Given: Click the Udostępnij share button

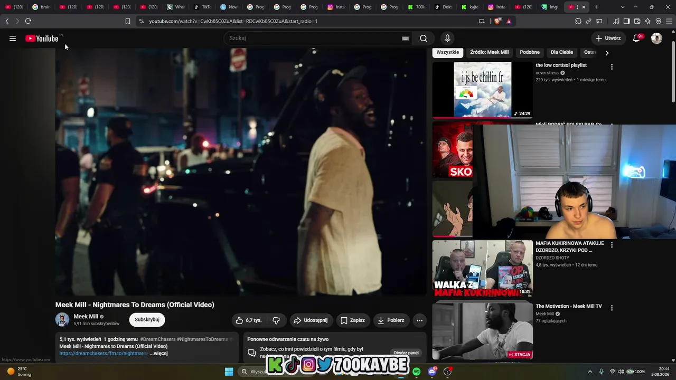Looking at the screenshot, I should (311, 320).
